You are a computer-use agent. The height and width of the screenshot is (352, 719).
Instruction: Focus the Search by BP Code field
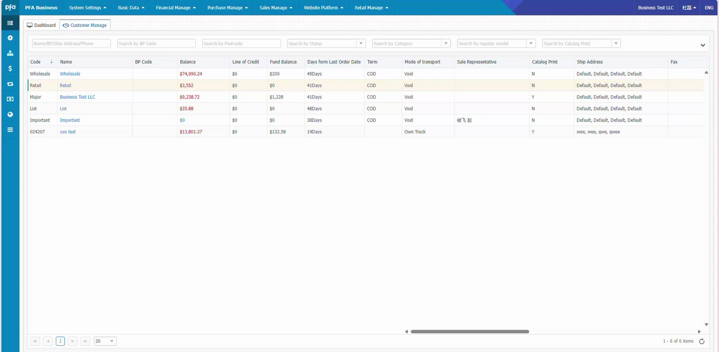(157, 44)
